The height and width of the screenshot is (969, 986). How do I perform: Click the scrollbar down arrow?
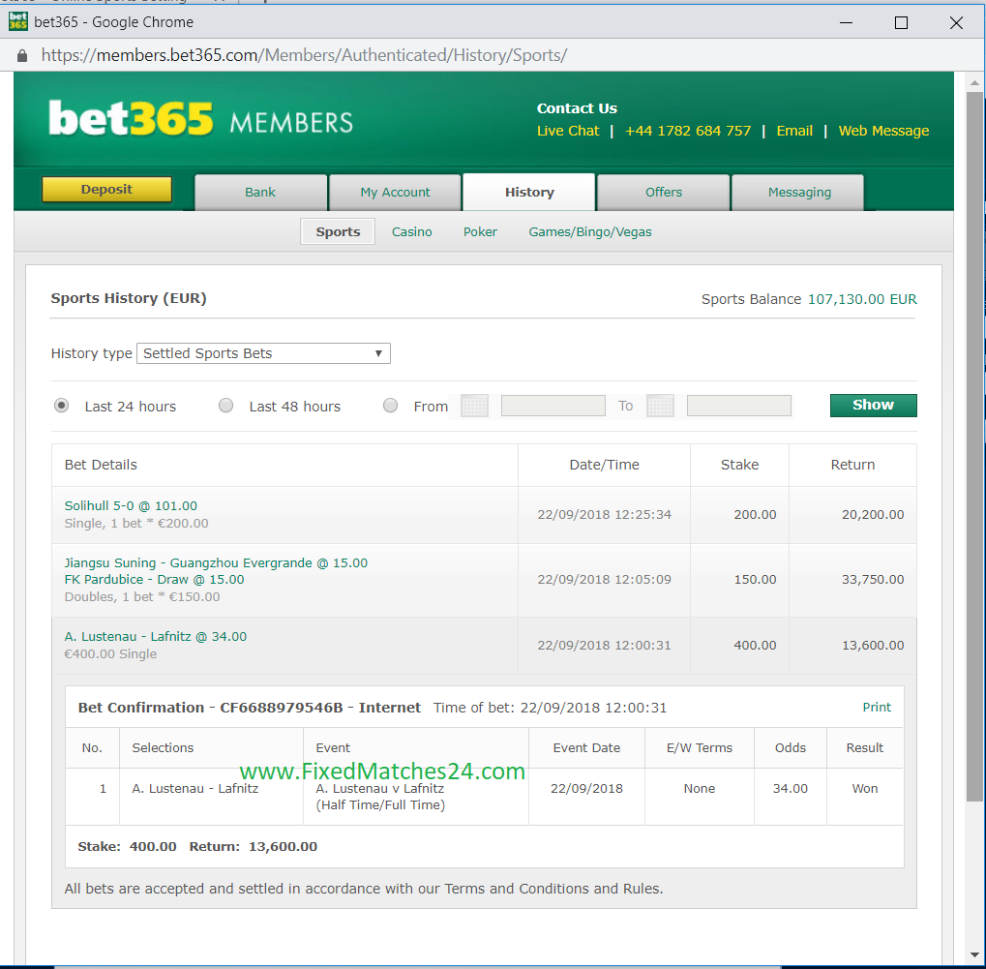974,957
